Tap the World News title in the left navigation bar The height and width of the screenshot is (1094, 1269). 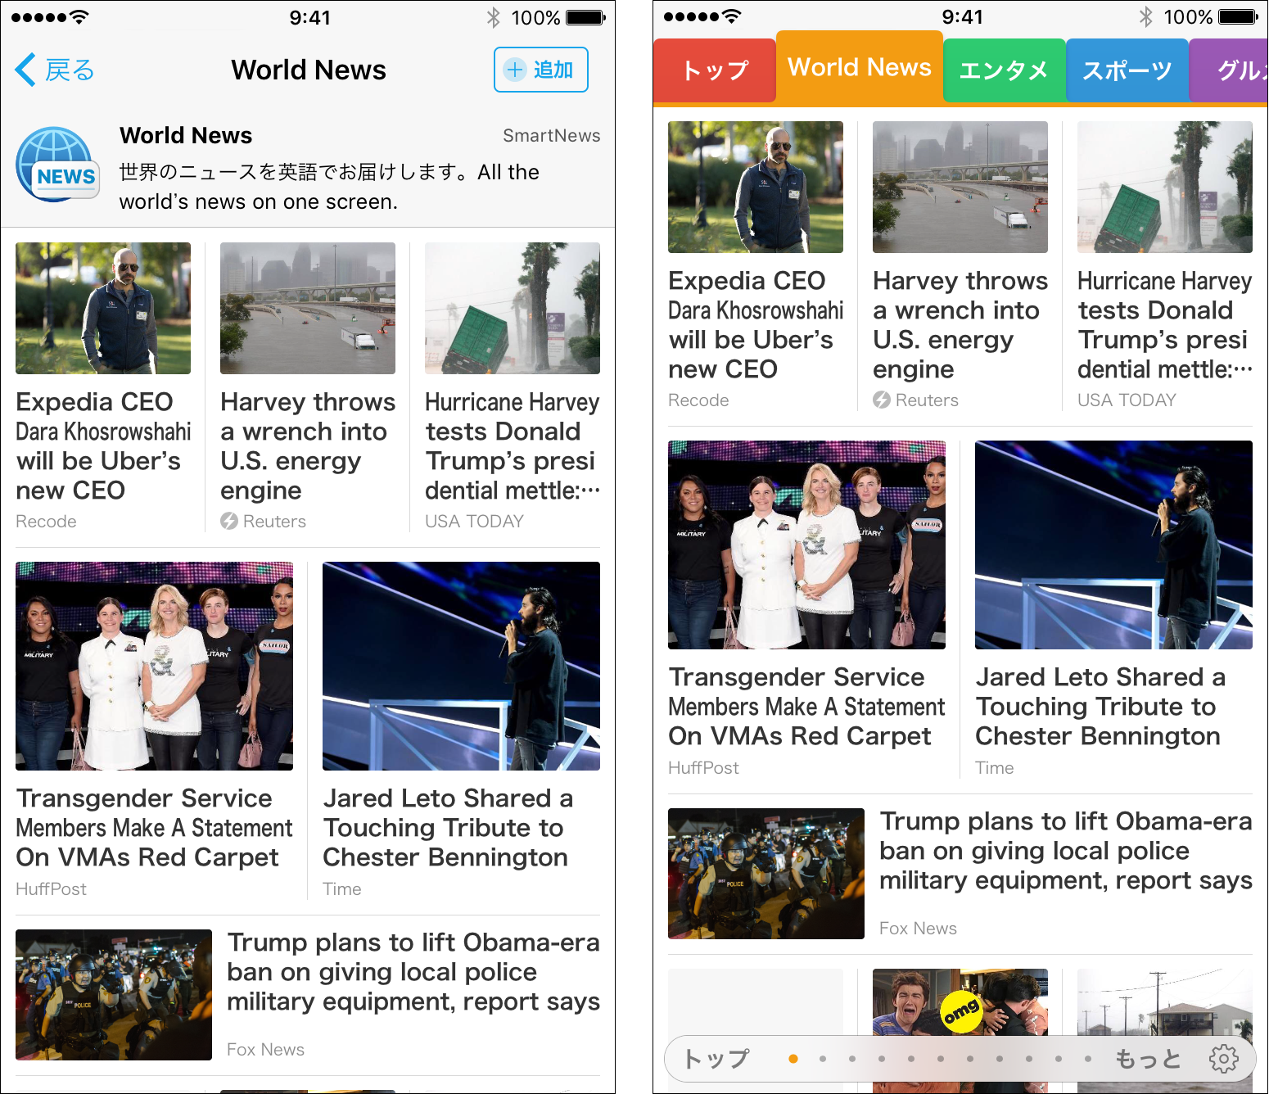pyautogui.click(x=308, y=70)
